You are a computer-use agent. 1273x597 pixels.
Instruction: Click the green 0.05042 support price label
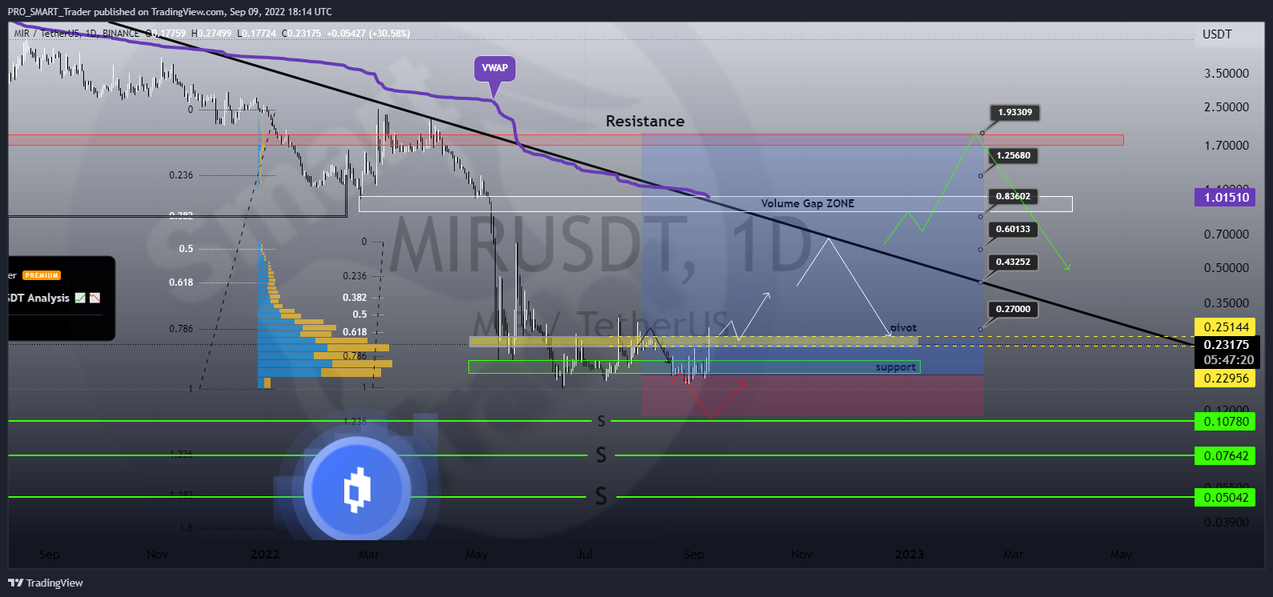point(1225,497)
